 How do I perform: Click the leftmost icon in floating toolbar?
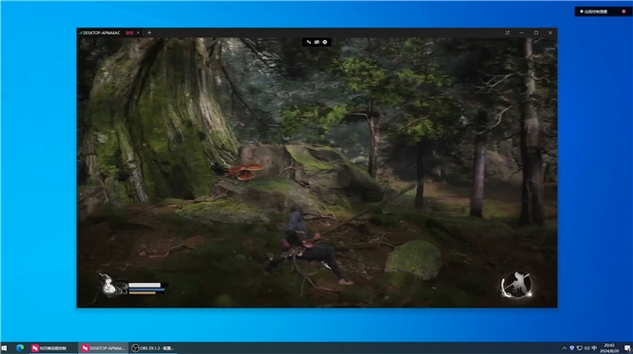[309, 42]
